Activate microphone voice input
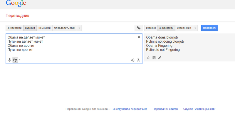Screen dimensions: 235x120 (10, 60)
